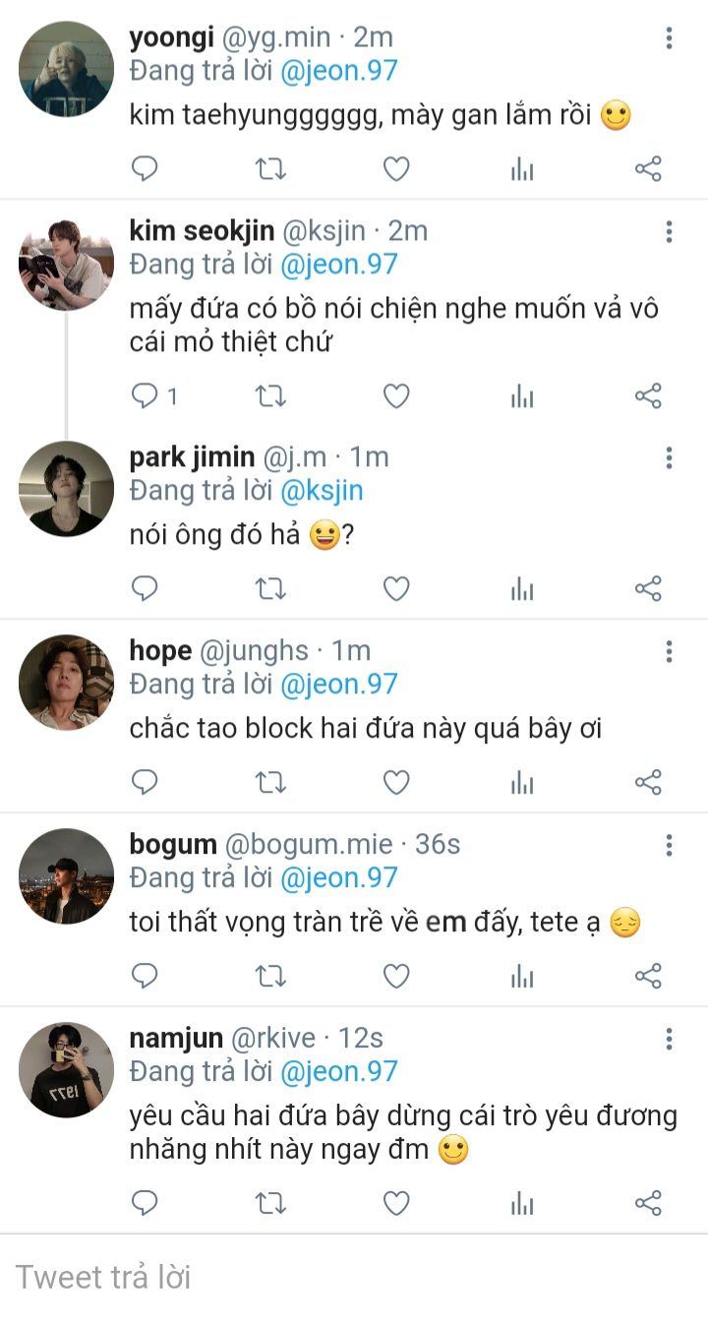Open analytics for kim seokjin's tweet
The width and height of the screenshot is (708, 1319).
[x=522, y=396]
